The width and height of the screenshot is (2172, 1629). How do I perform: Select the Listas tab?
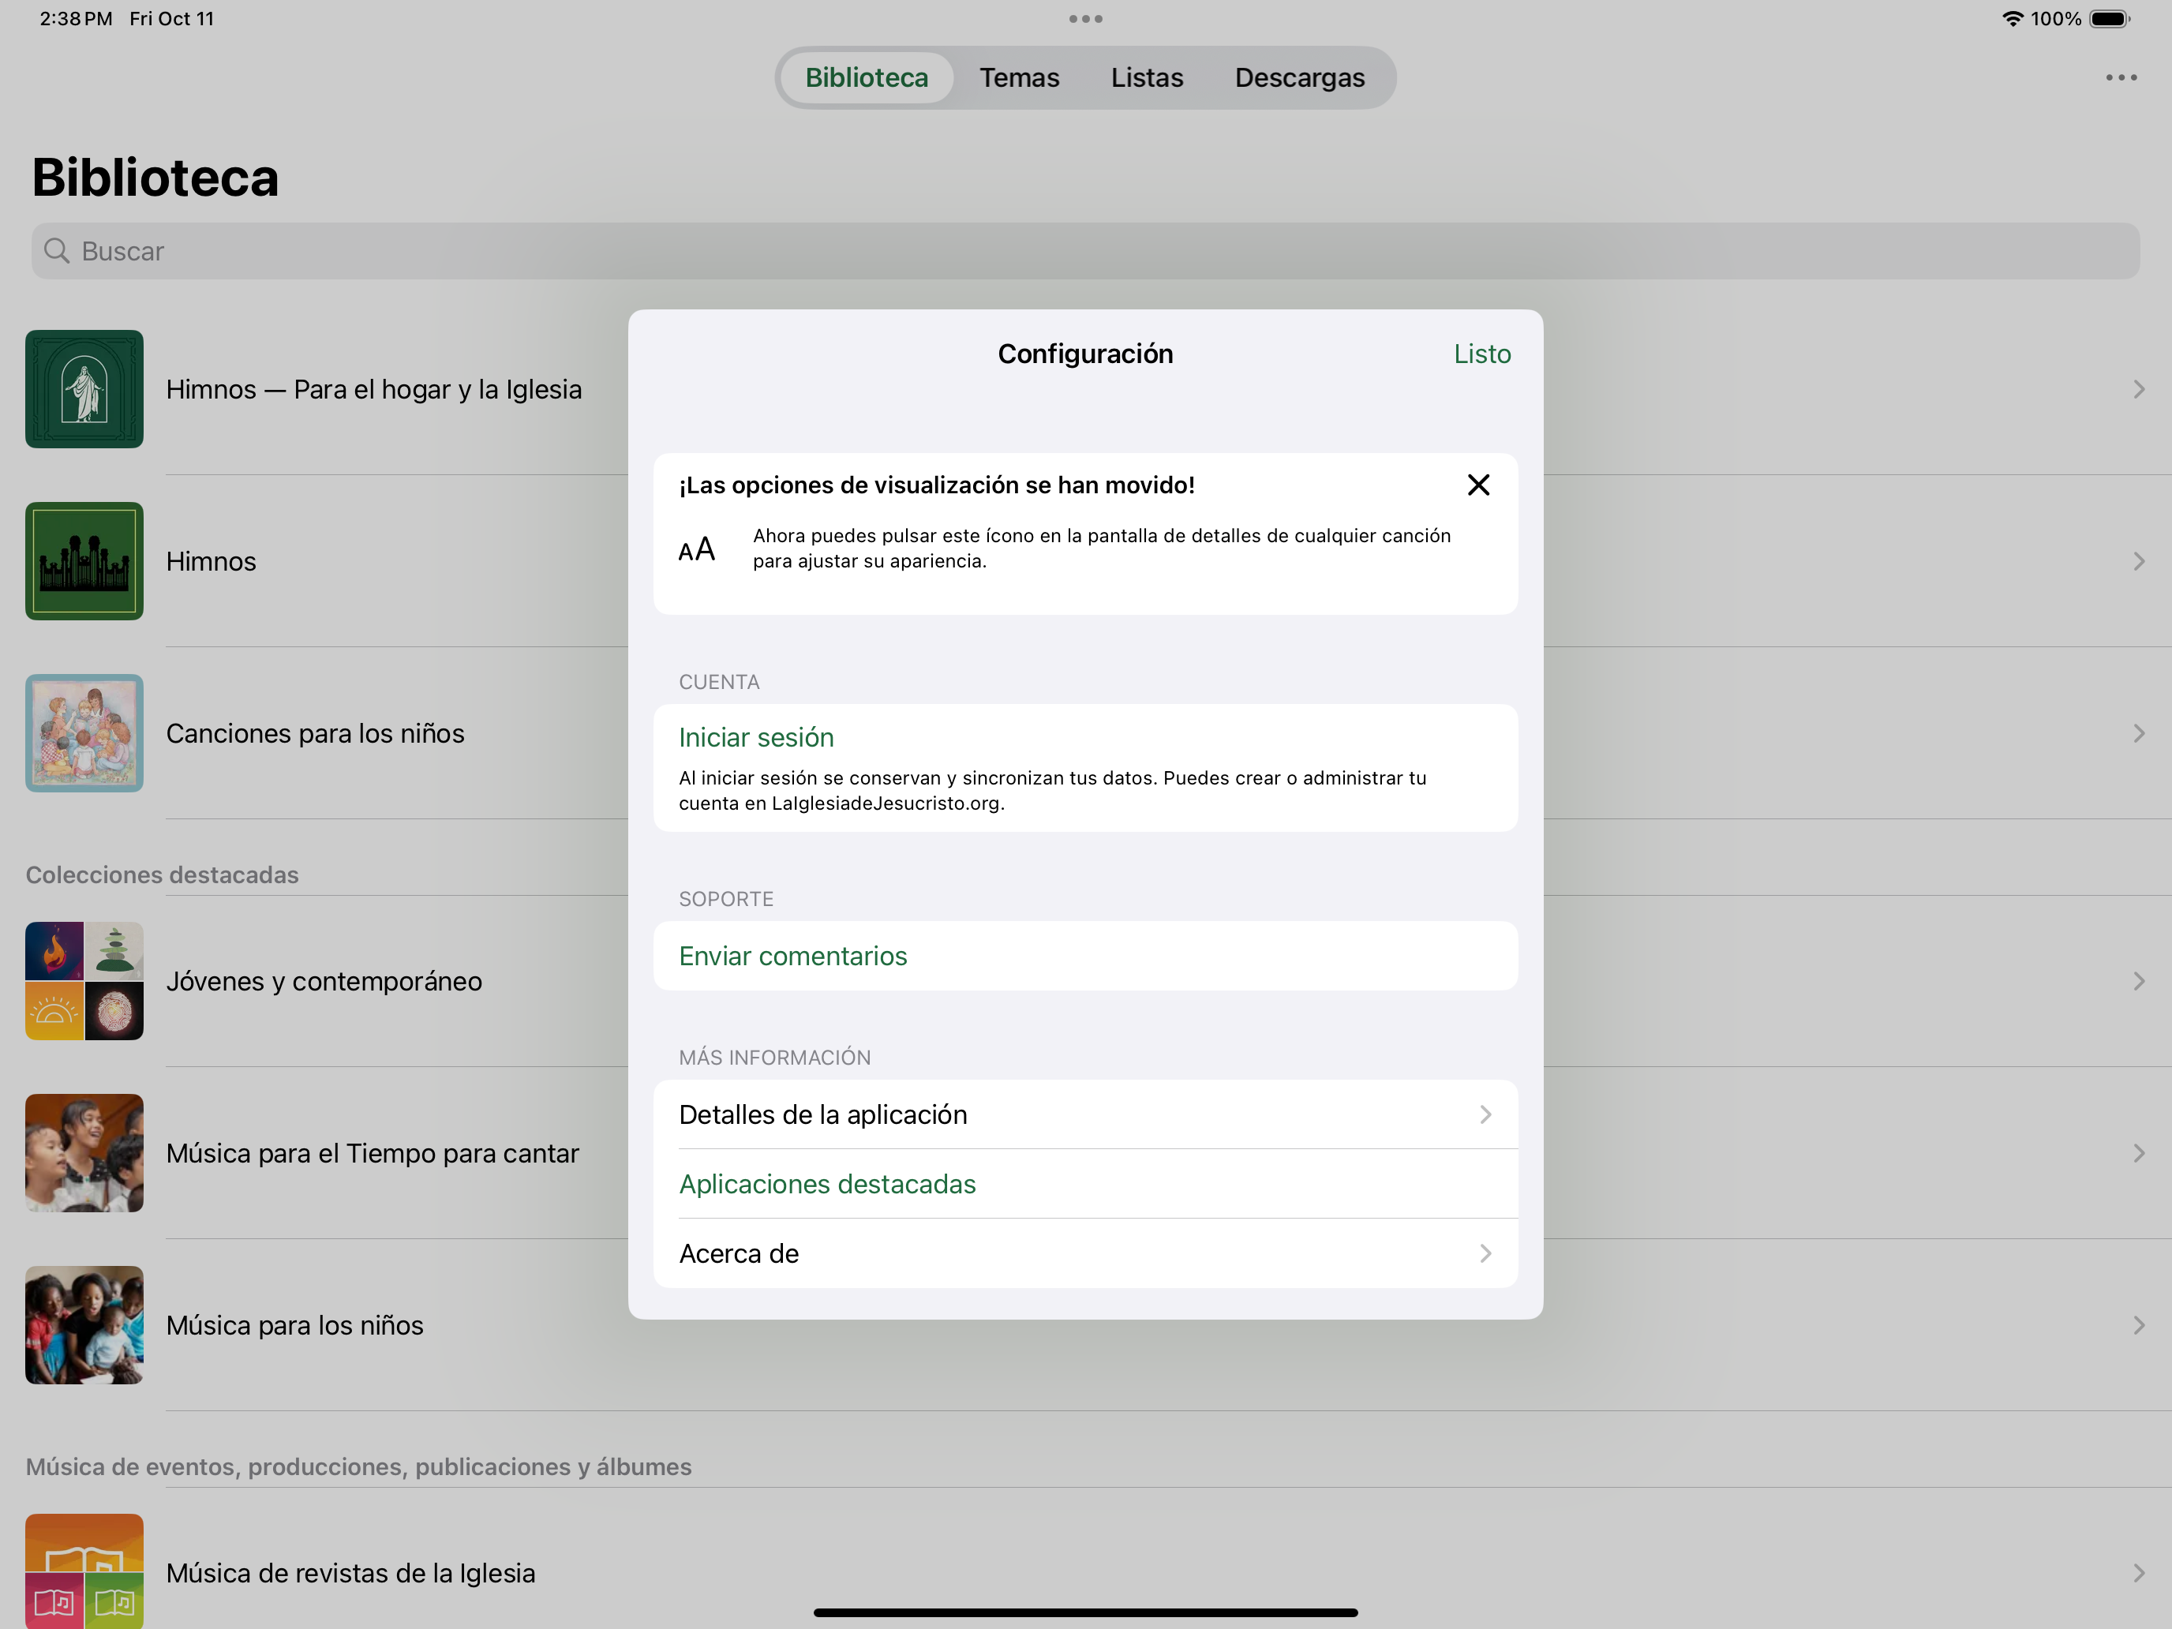(x=1146, y=77)
